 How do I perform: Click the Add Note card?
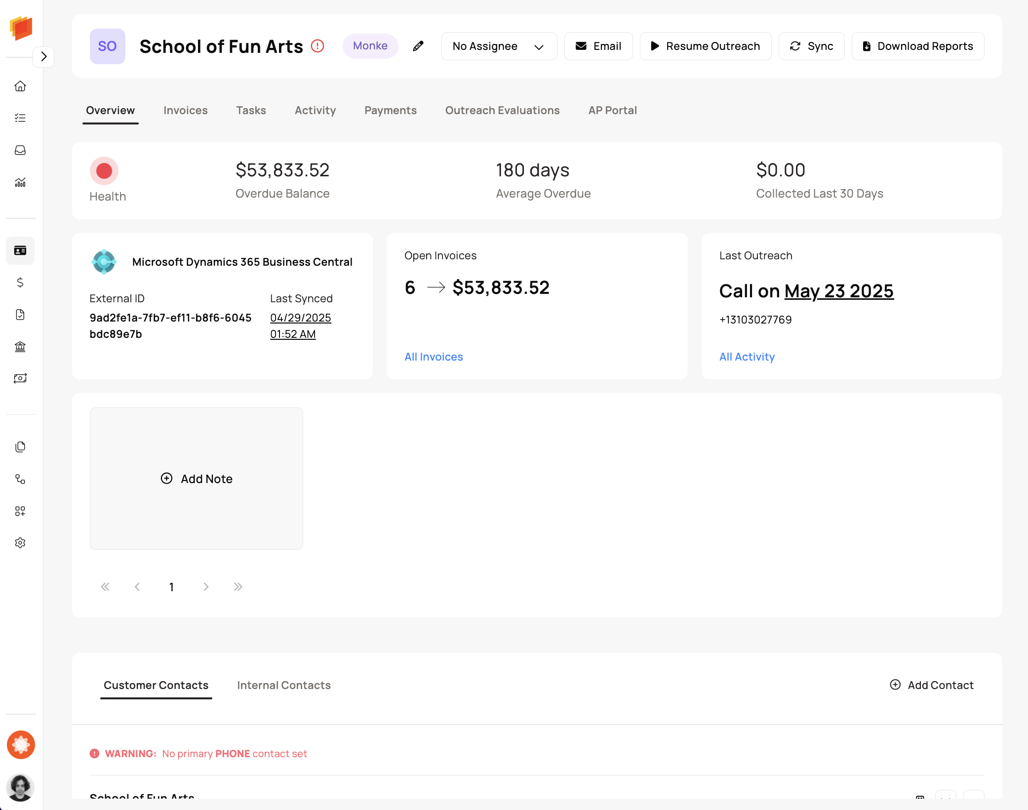(x=197, y=479)
